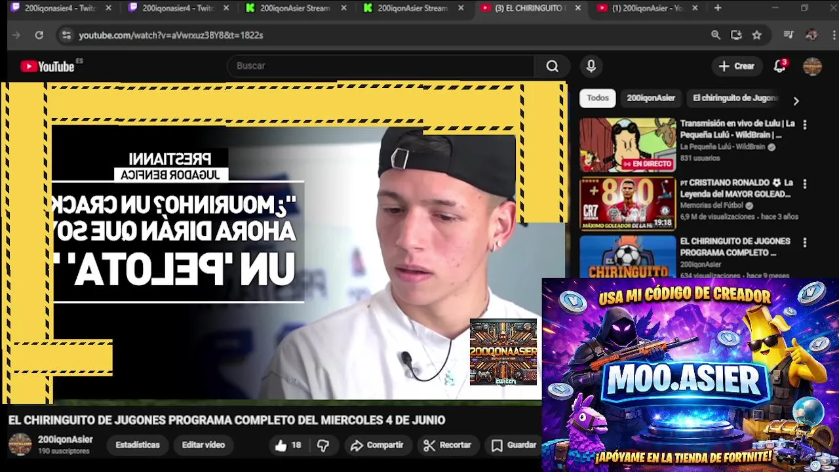
Task: Bookmark this page with the star icon
Action: (x=757, y=35)
